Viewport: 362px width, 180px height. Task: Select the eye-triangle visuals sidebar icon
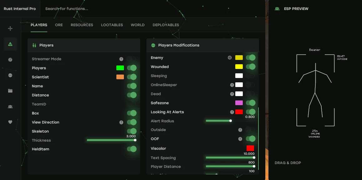coord(10,44)
